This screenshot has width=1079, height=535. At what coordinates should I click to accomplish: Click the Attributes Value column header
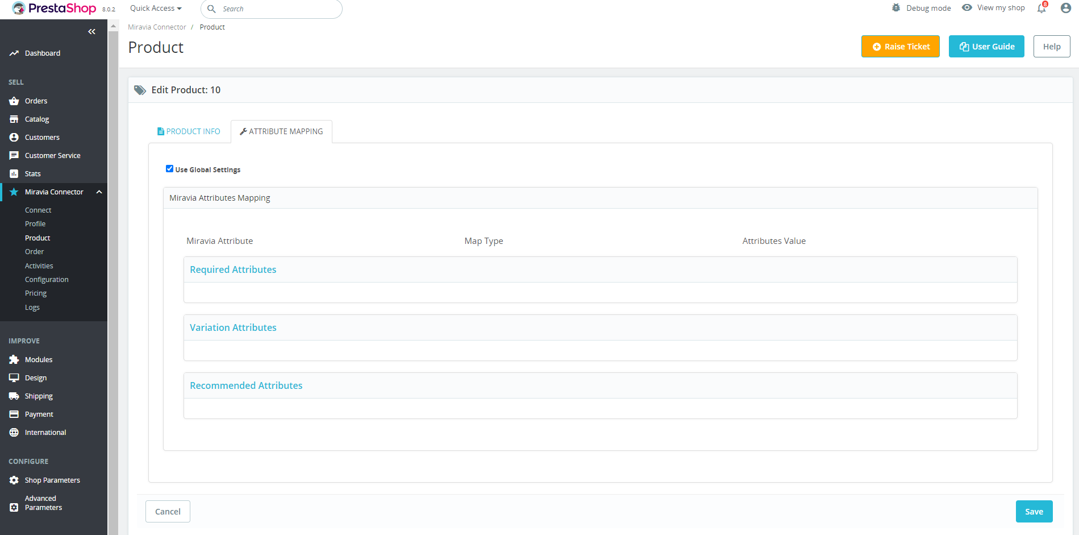point(774,241)
